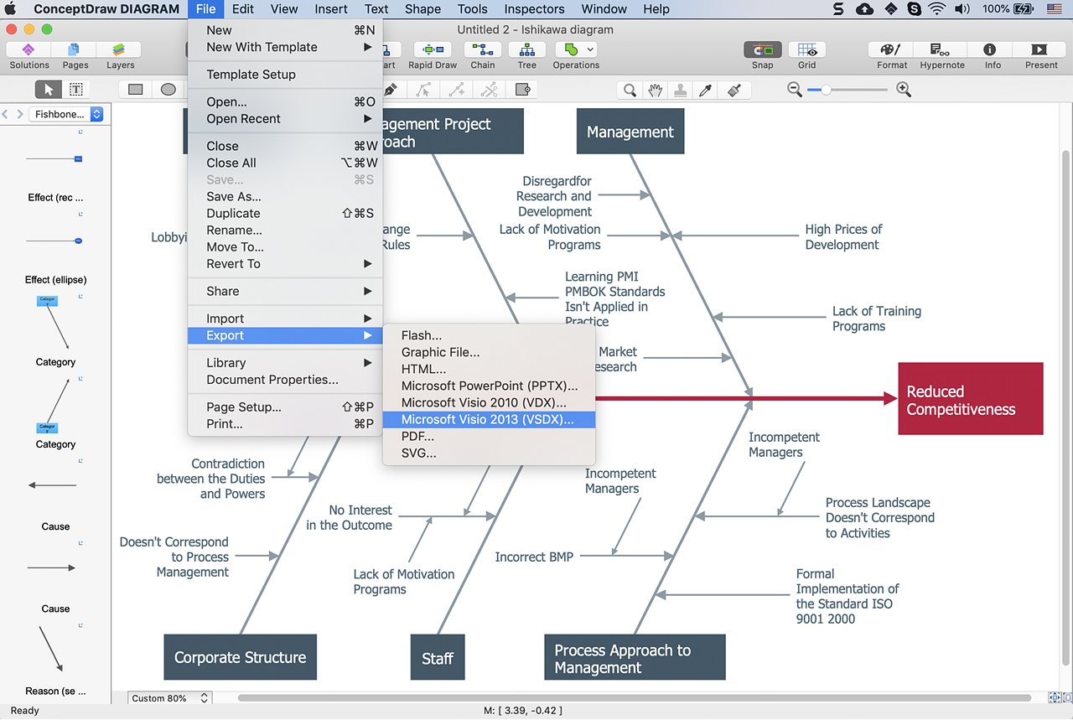Screen dimensions: 1073x720
Task: Select the hand pan tool
Action: click(655, 90)
